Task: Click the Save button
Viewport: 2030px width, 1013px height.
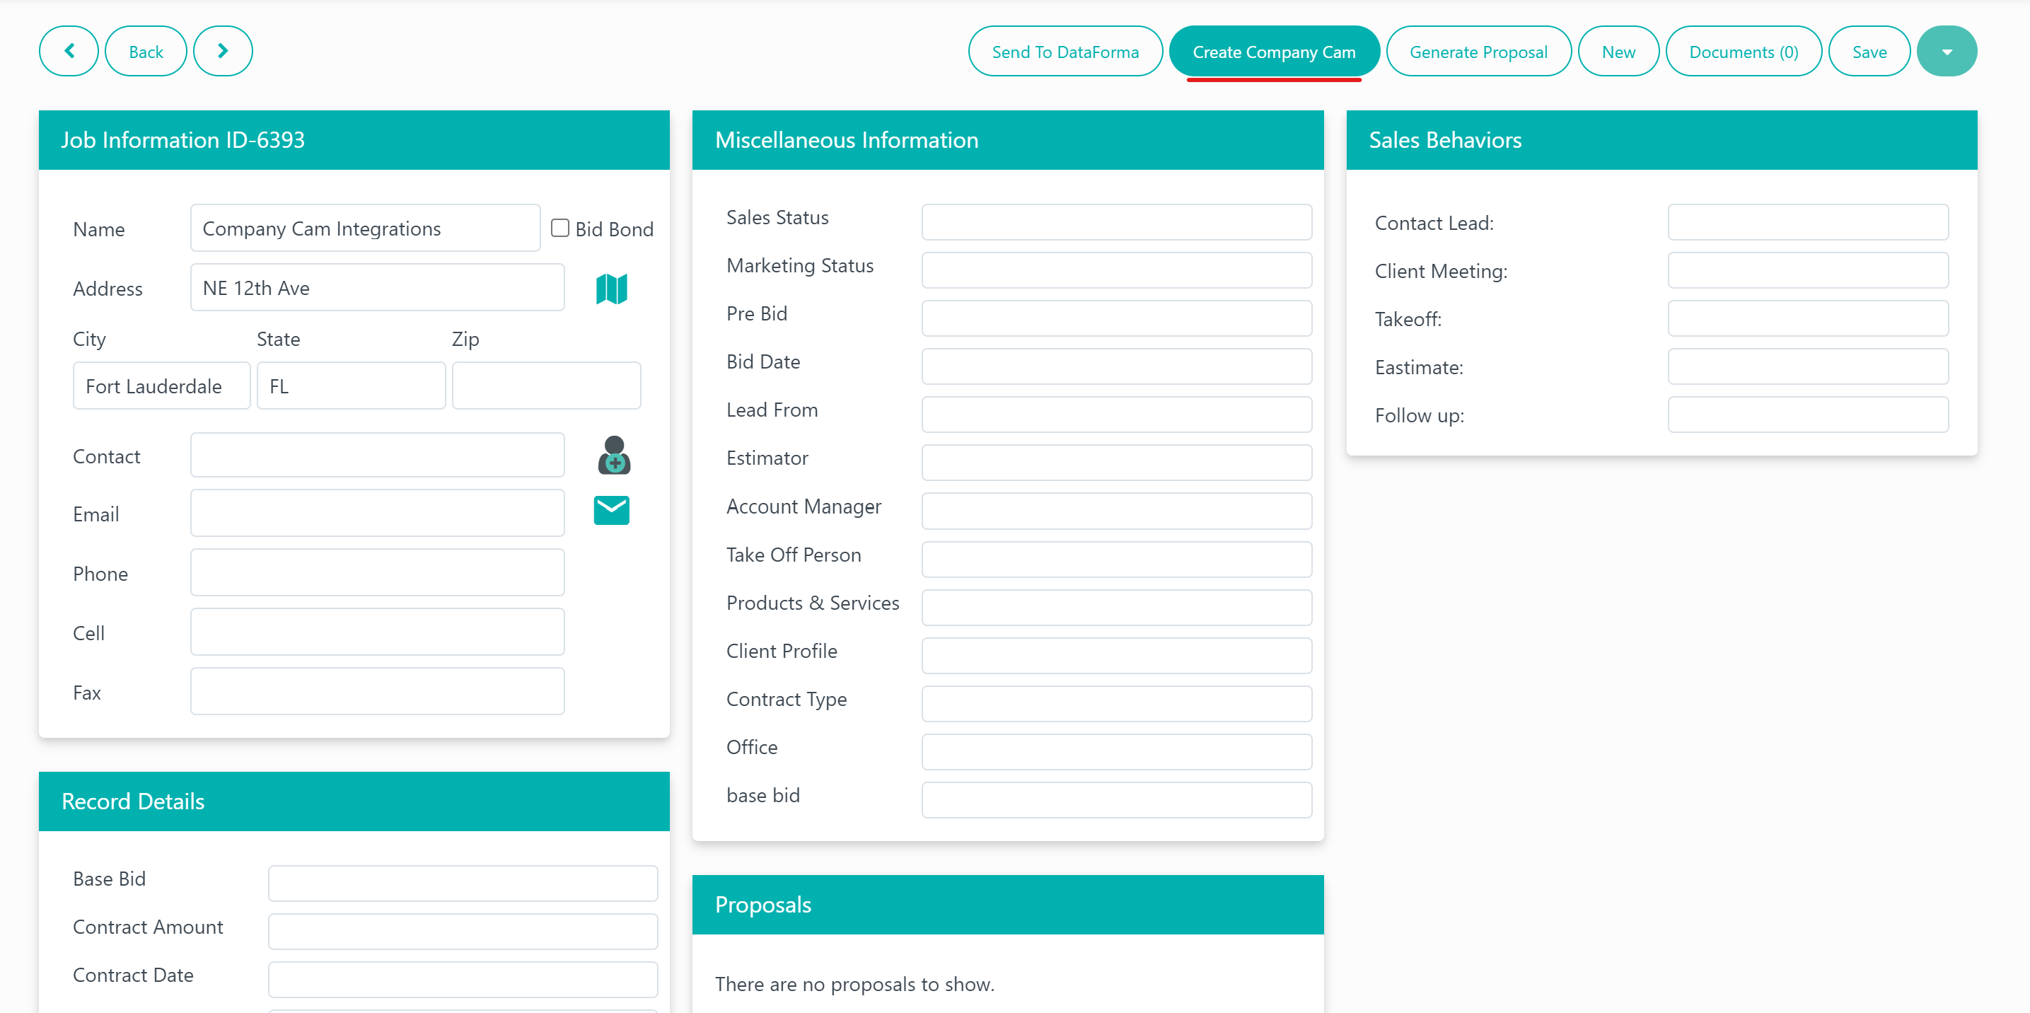Action: [1869, 51]
